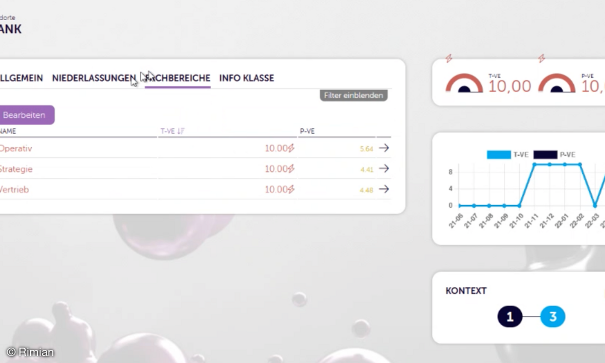605x363 pixels.
Task: Click the chart data point at 21-10
Action: coord(519,206)
